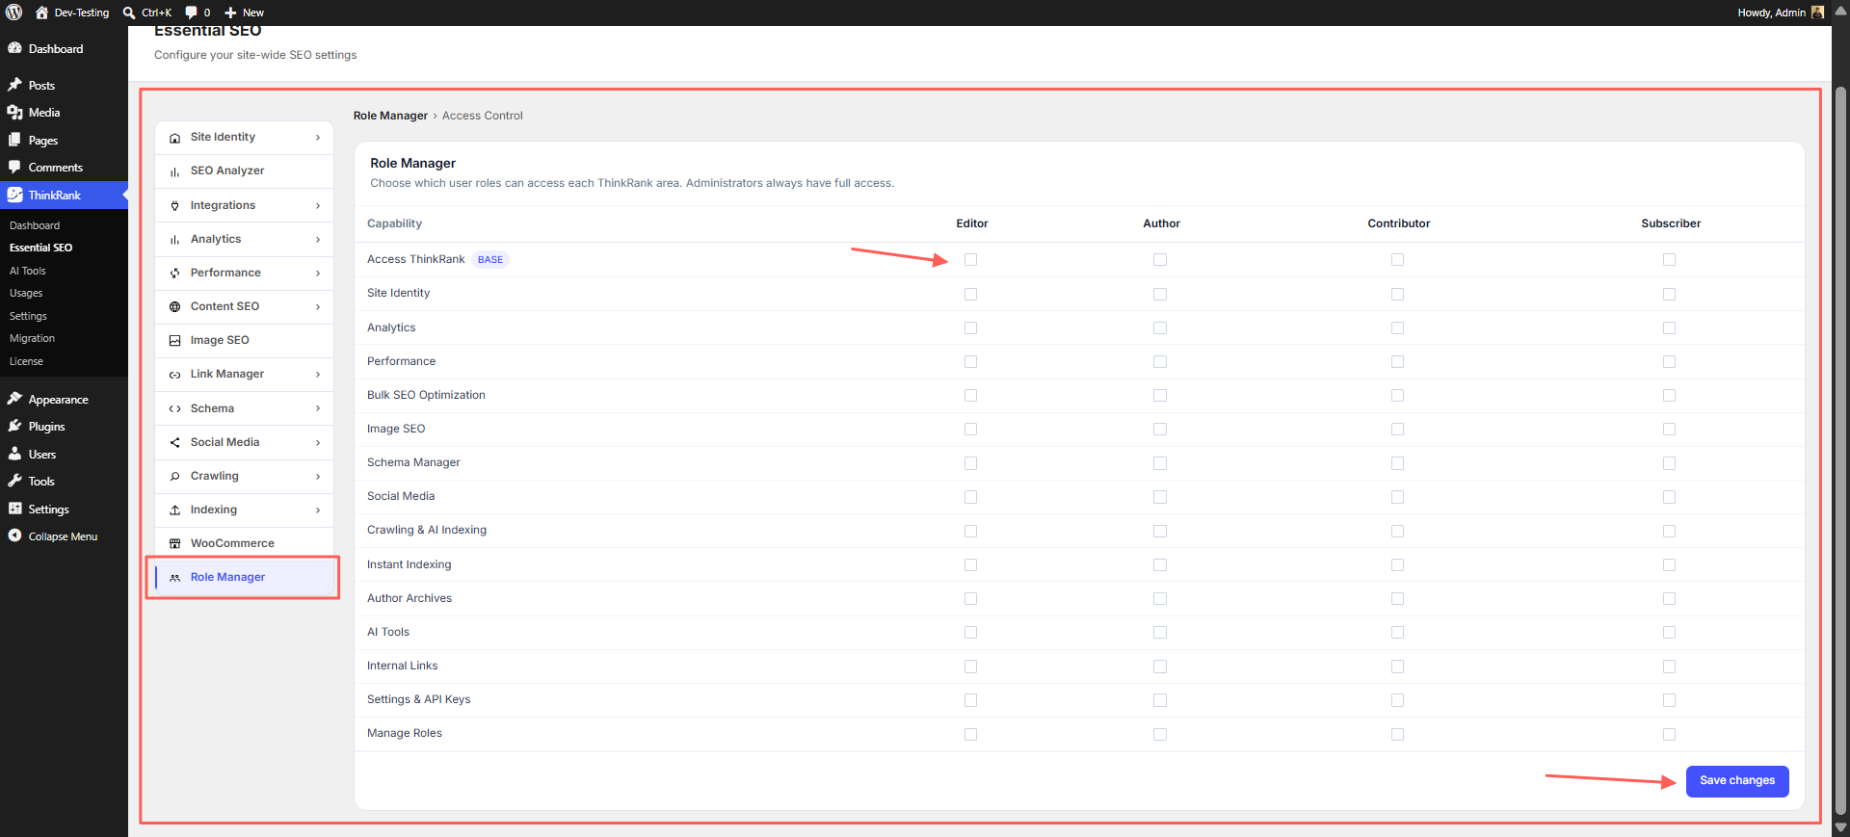Check Image SEO for Editor
1850x837 pixels.
(x=970, y=430)
